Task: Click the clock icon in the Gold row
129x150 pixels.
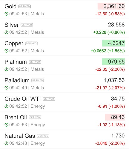Action: pos(6,14)
